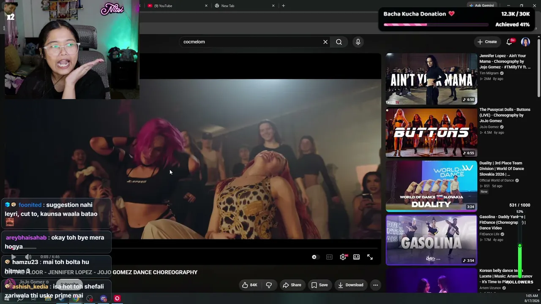The width and height of the screenshot is (541, 304).
Task: Open the 'BUTTONS' Pussycat Dolls thumbnail
Action: click(432, 133)
